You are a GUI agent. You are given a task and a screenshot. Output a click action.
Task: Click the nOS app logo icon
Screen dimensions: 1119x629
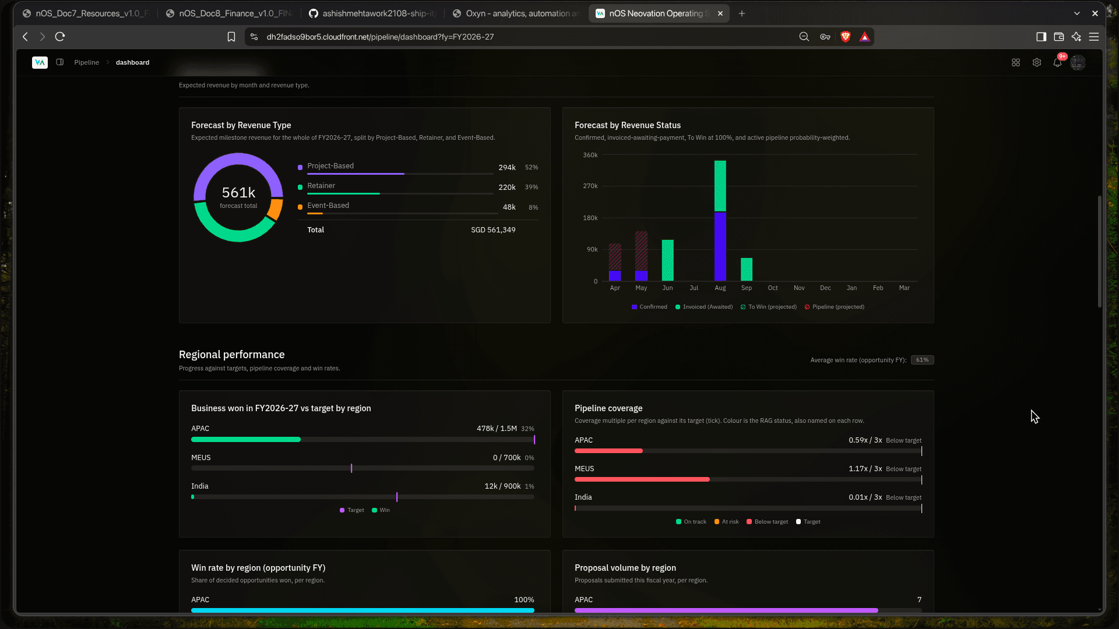[x=40, y=62]
